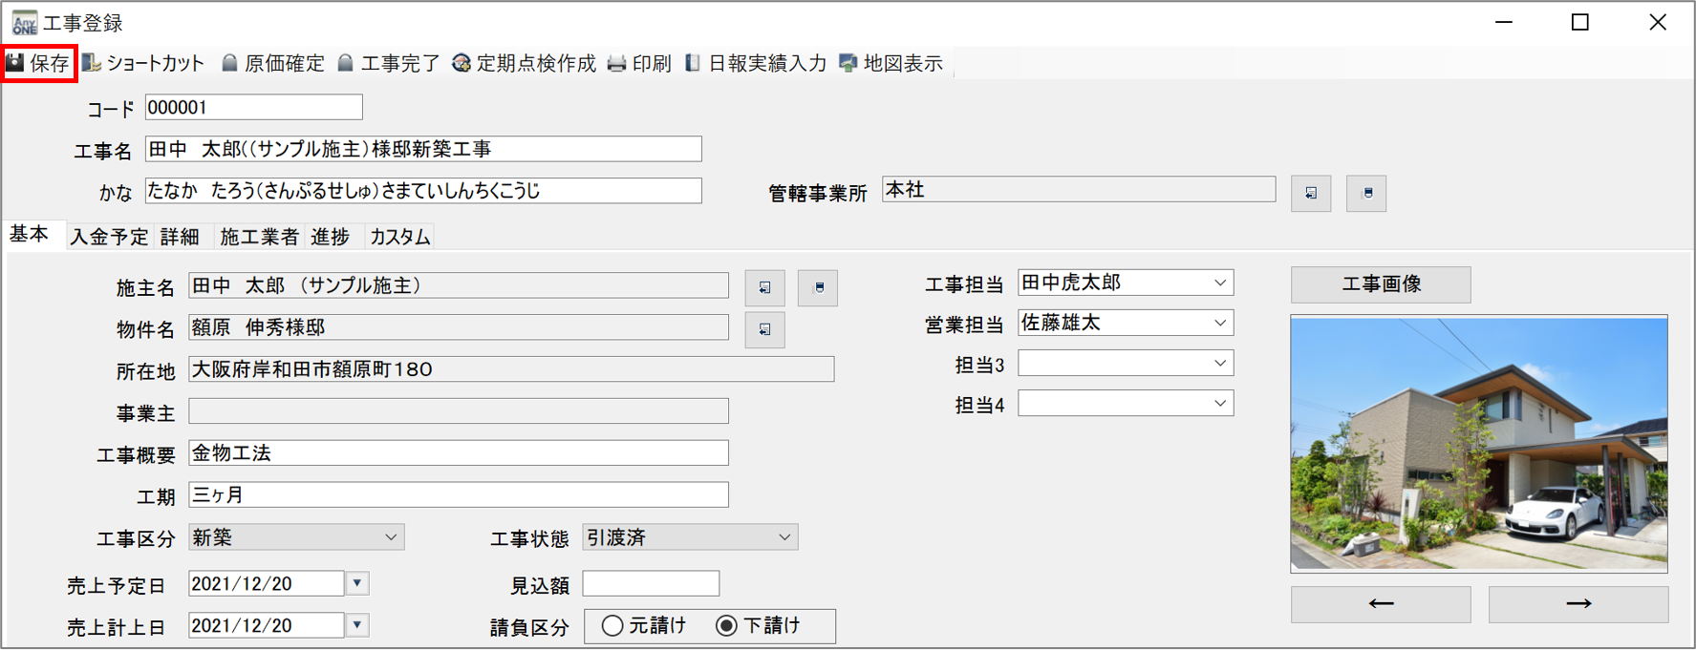Click the 原価確定 lock icon
This screenshot has width=1696, height=650.
point(229,63)
